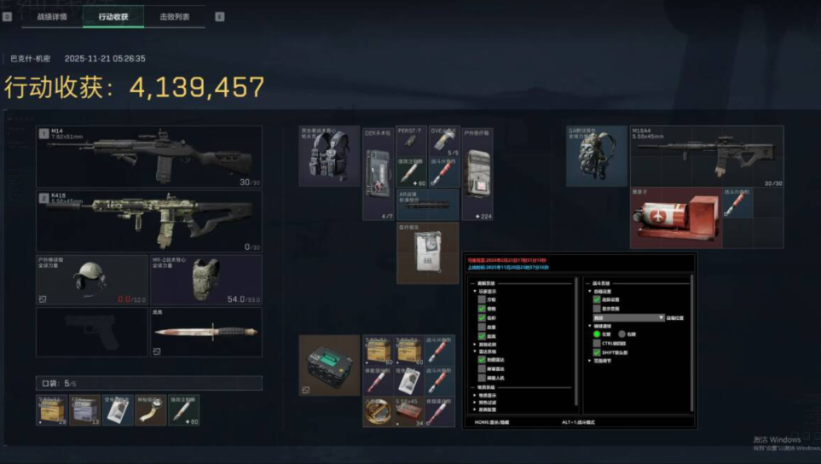Image resolution: width=821 pixels, height=464 pixels.
Task: Enable the CTRL checkbox in overlay menu
Action: [x=597, y=343]
